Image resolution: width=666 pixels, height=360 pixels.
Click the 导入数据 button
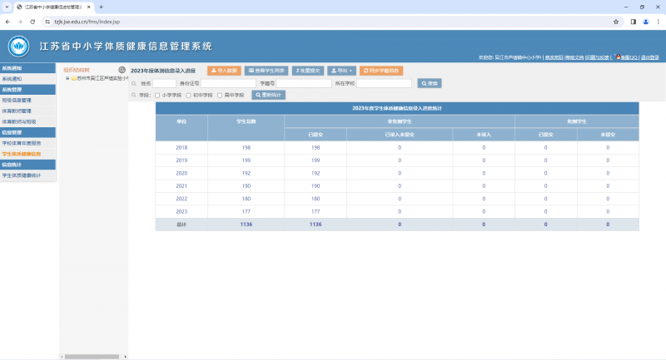click(224, 71)
